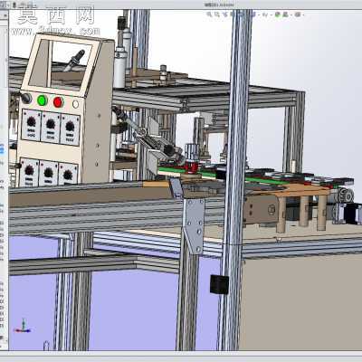Select the black square block on the vertical post
Screen dimensions: 362x362
219,284
